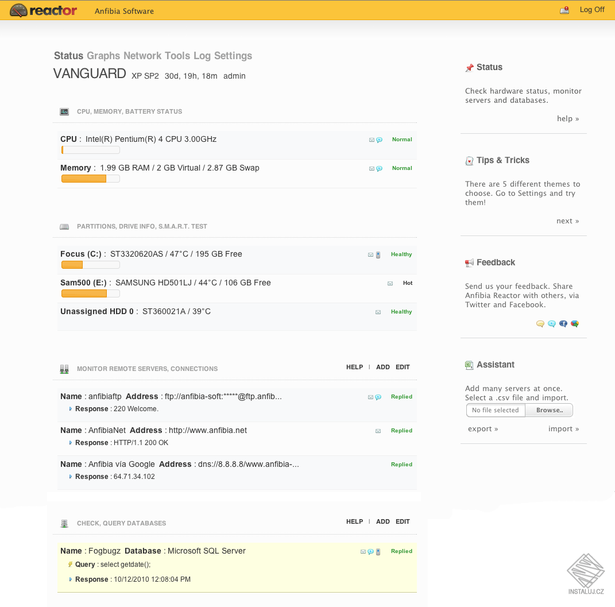This screenshot has width=615, height=607.
Task: Expand the AnfibiaNet Response arrow
Action: tap(71, 443)
